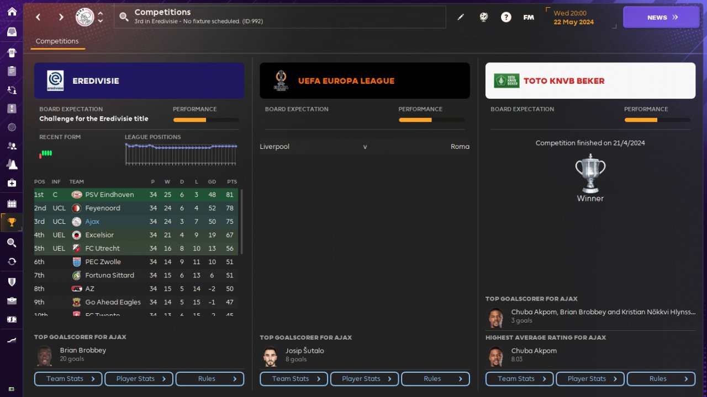The width and height of the screenshot is (707, 397).
Task: Open KNVB Beker Player Stats
Action: click(590, 379)
